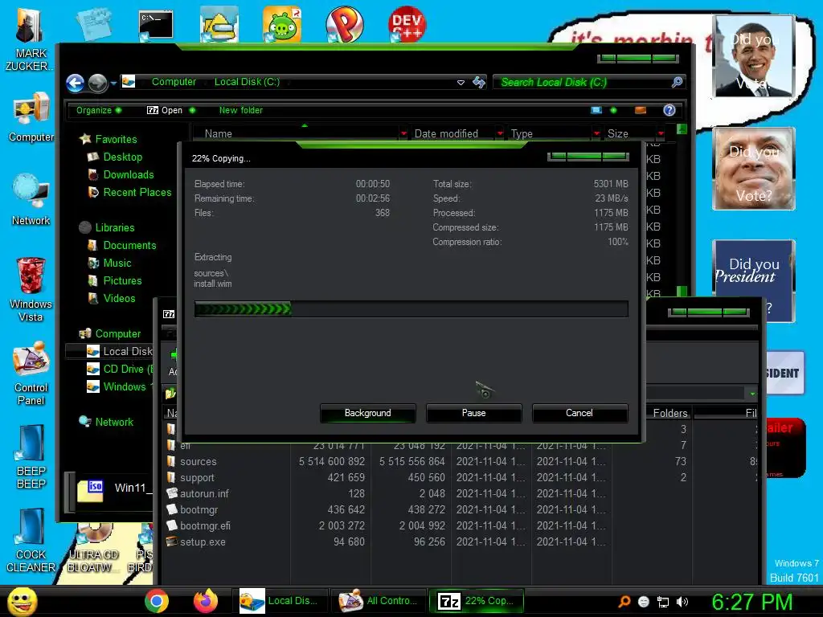Select Downloads in Favorites

click(128, 174)
